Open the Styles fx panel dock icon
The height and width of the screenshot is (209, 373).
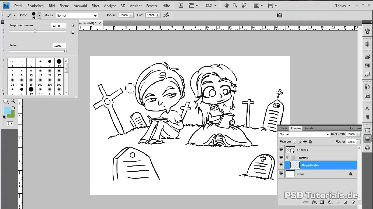click(x=367, y=75)
